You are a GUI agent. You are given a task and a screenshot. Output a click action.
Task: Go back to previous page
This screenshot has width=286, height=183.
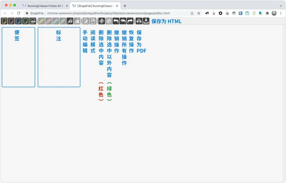5,13
